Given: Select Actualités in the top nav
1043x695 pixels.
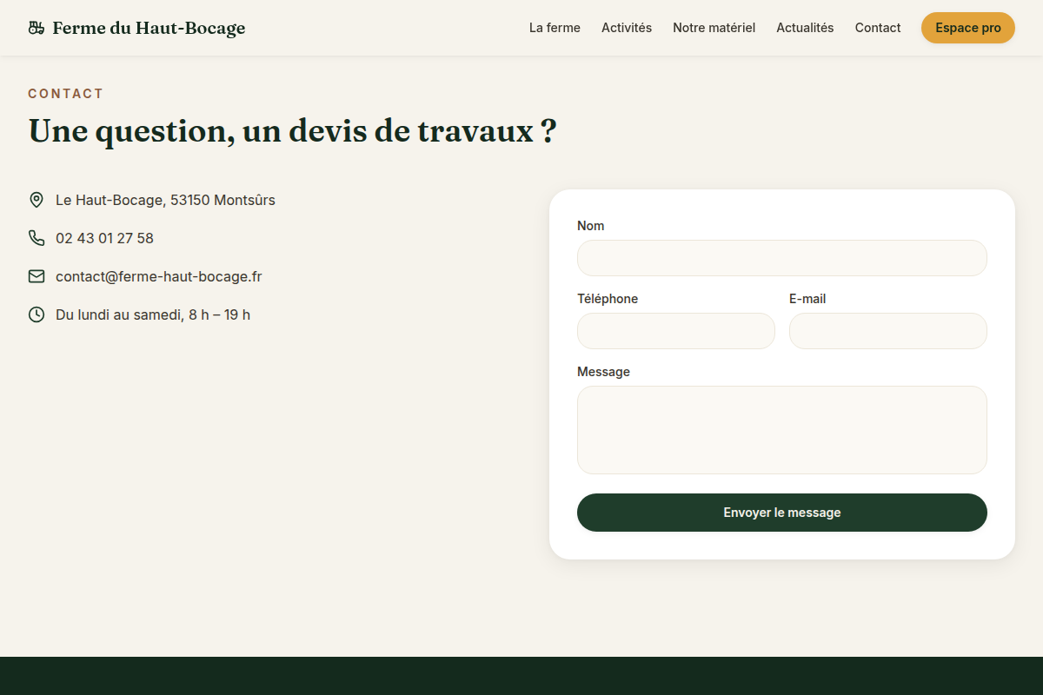Looking at the screenshot, I should (x=805, y=28).
